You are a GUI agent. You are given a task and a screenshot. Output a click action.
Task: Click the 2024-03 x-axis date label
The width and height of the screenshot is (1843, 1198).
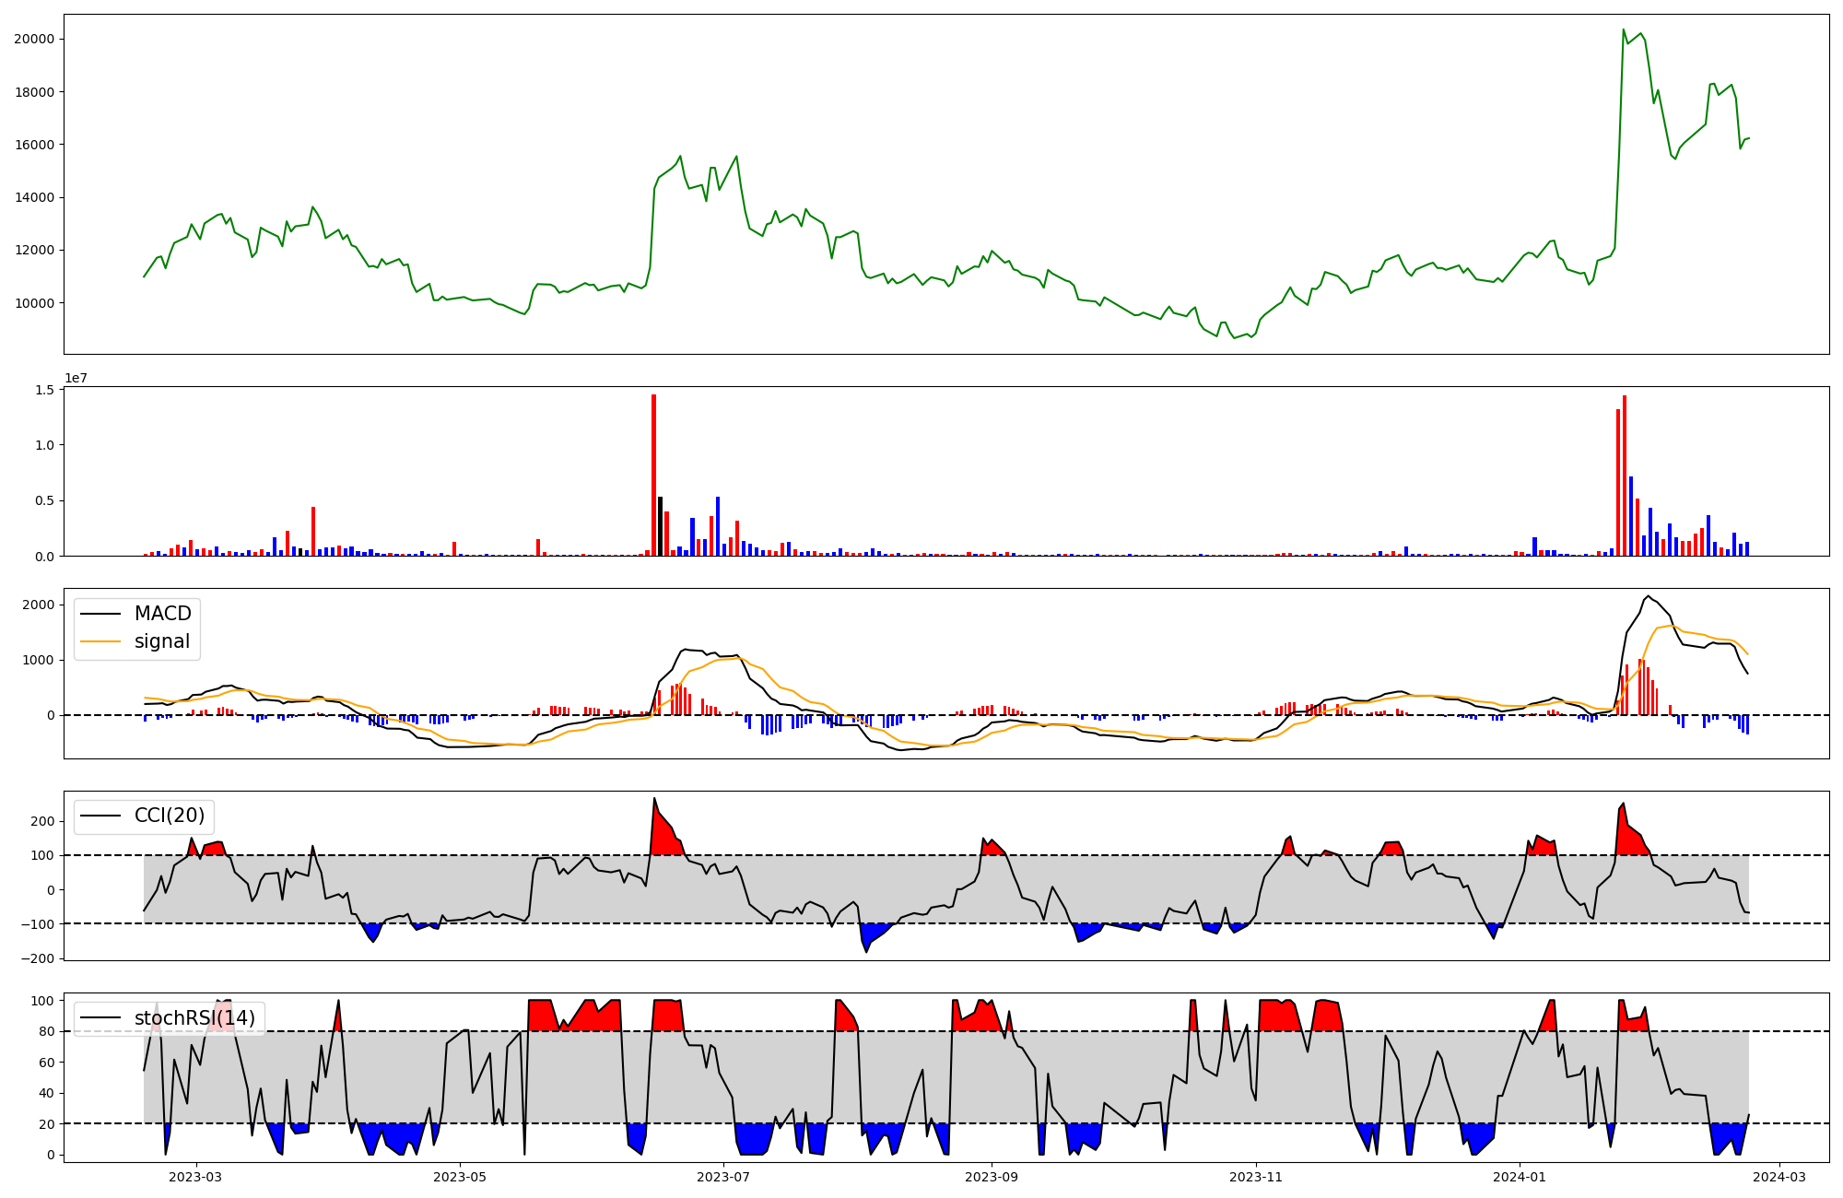click(x=1779, y=1177)
